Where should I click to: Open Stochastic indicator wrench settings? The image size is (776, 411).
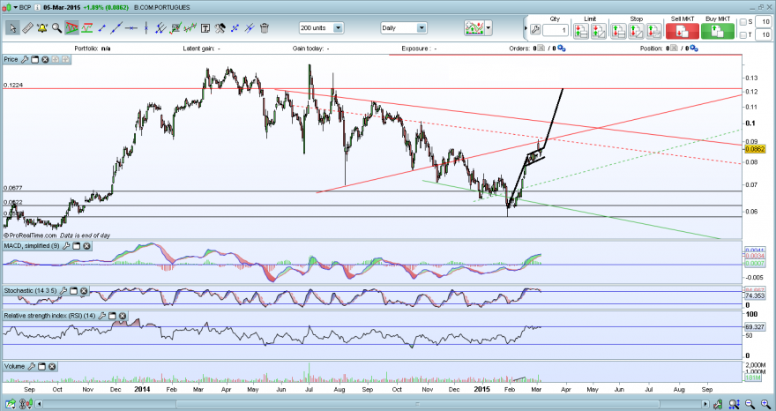click(63, 291)
